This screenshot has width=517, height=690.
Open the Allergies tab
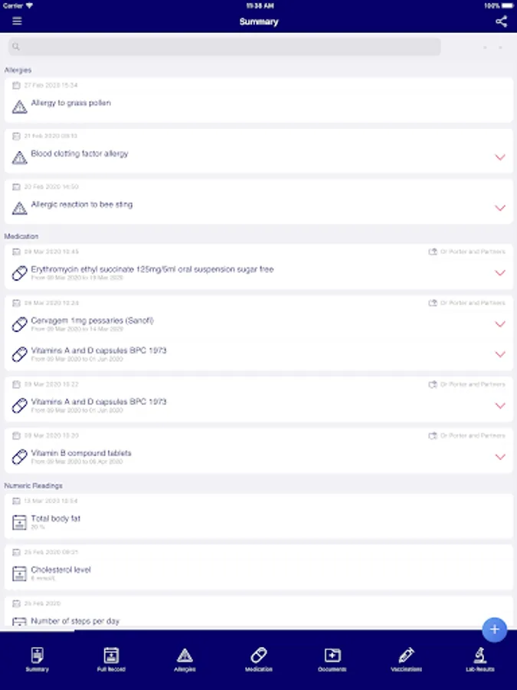[x=185, y=659]
